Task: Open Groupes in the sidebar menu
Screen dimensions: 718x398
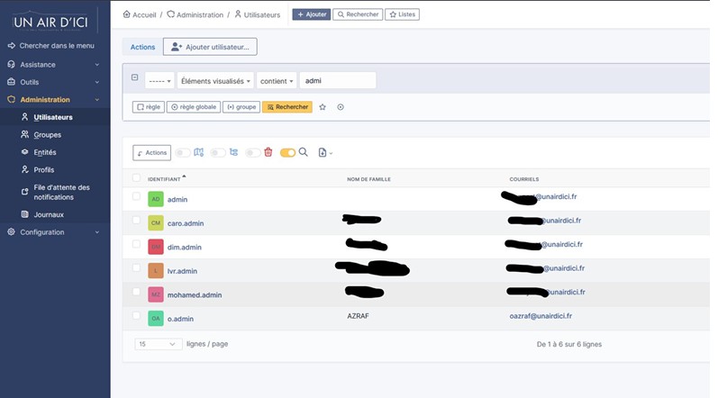Action: pos(47,134)
